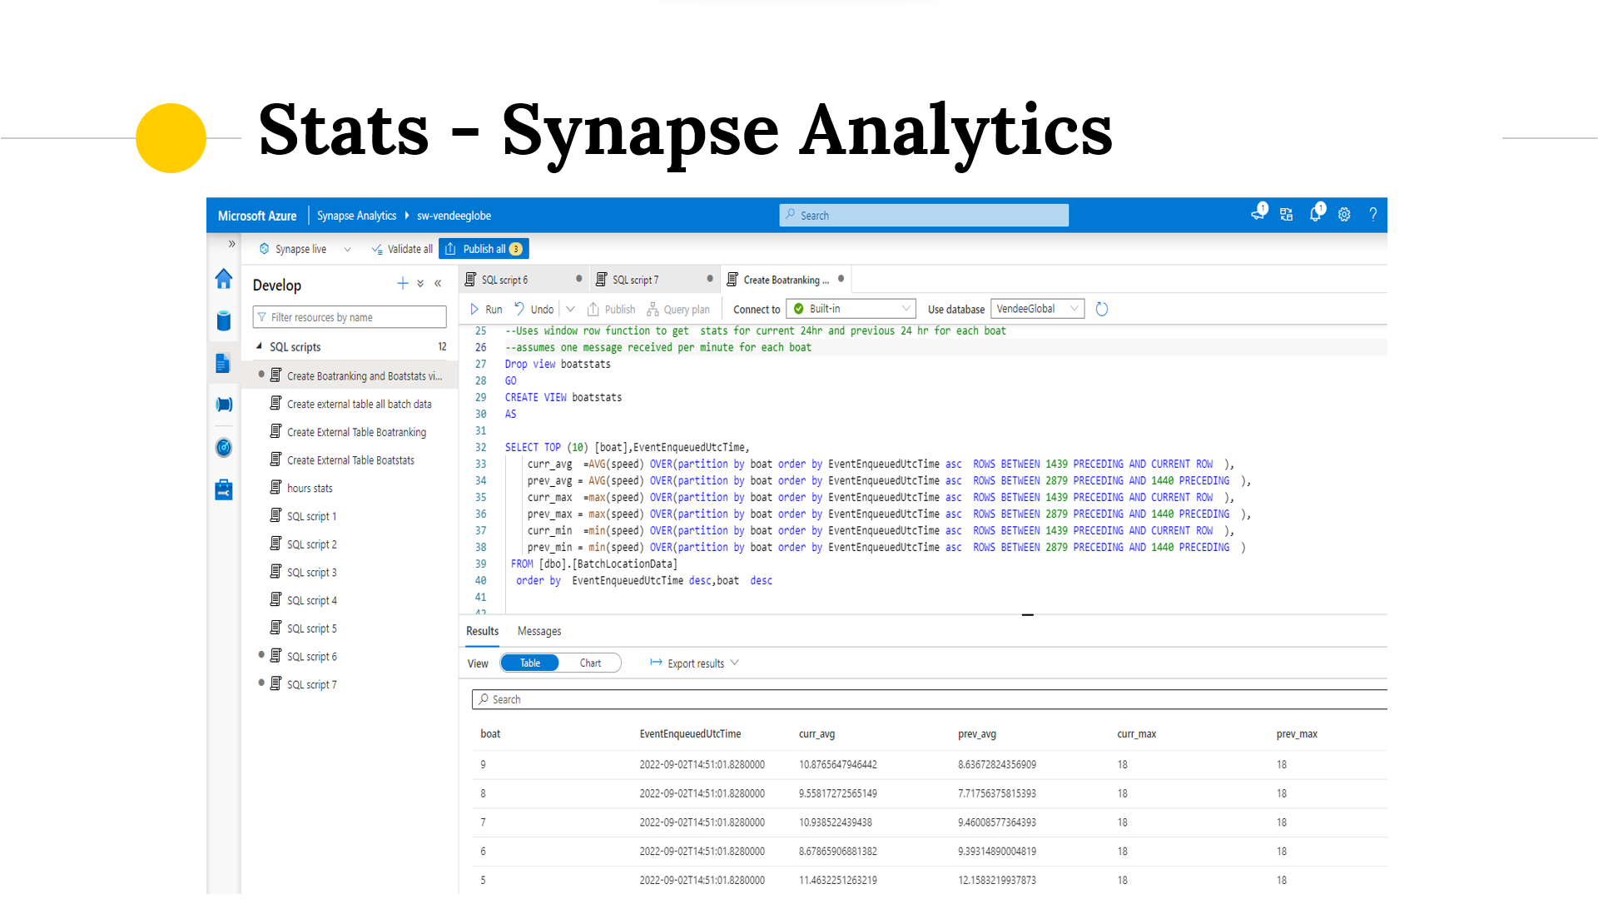Switch to the SQL script 6 tab

(523, 280)
